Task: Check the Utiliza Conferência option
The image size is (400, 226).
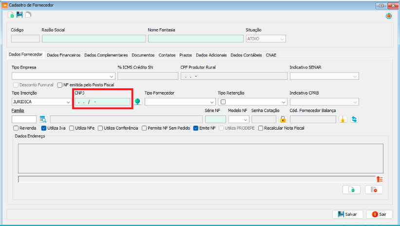Action: click(100, 128)
